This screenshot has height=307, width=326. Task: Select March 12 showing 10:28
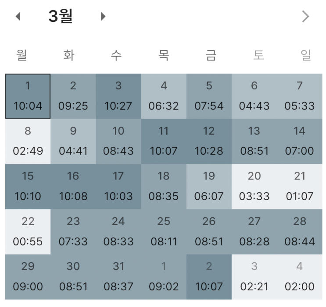(209, 141)
